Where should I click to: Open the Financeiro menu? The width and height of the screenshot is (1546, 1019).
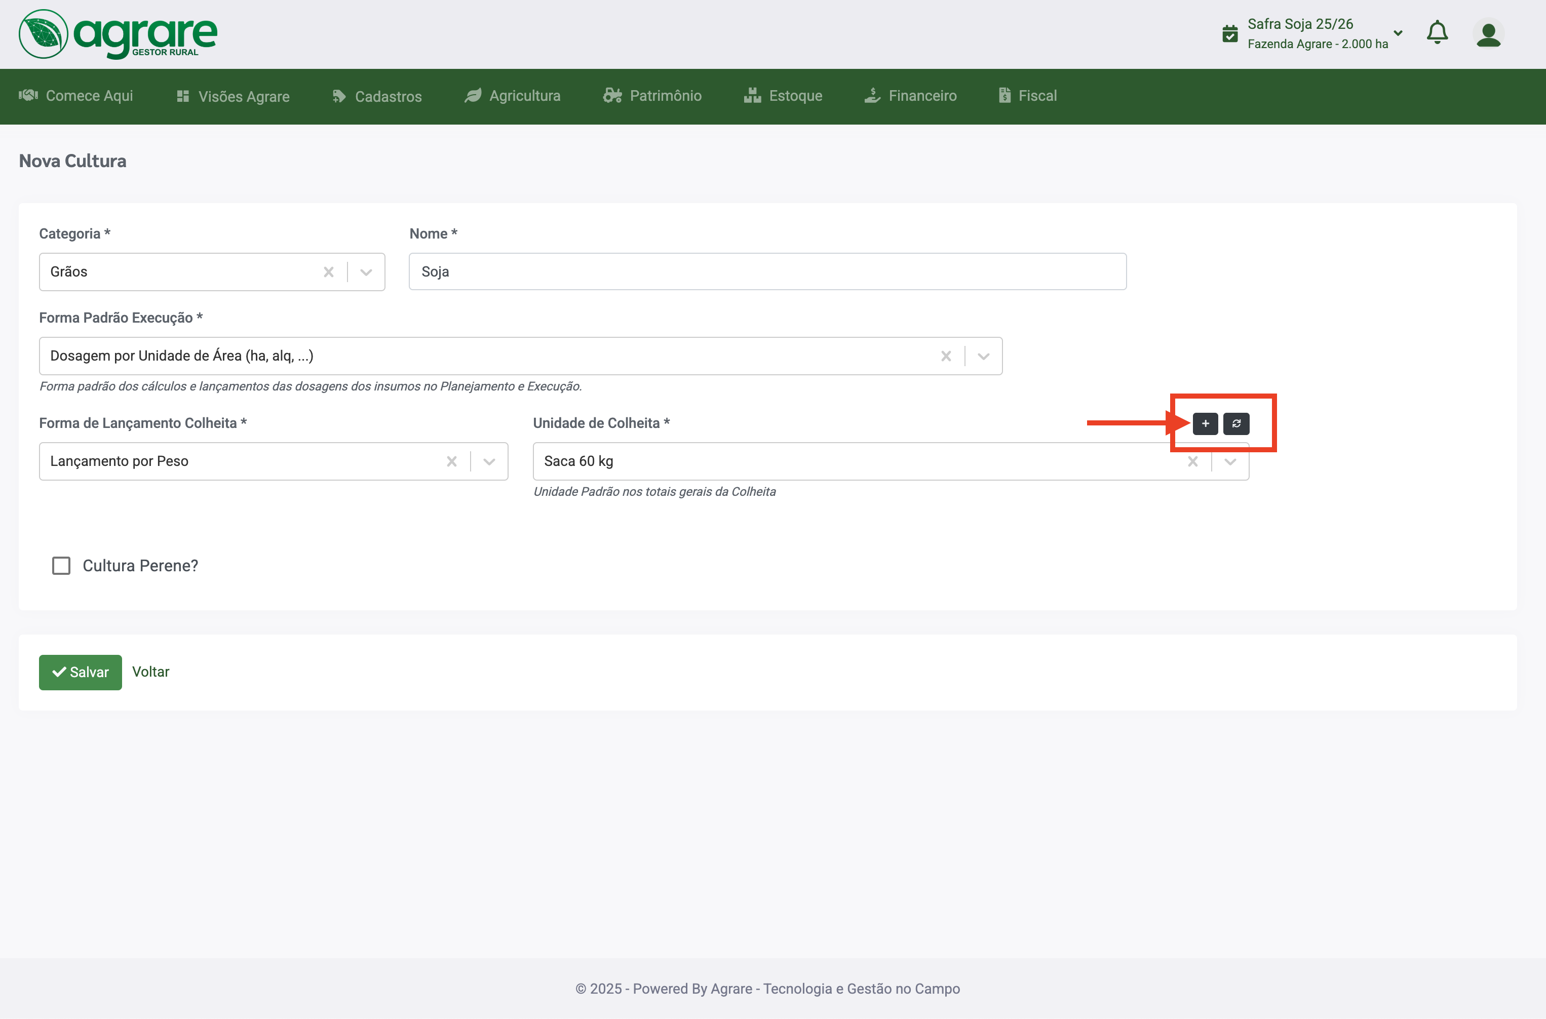point(910,96)
